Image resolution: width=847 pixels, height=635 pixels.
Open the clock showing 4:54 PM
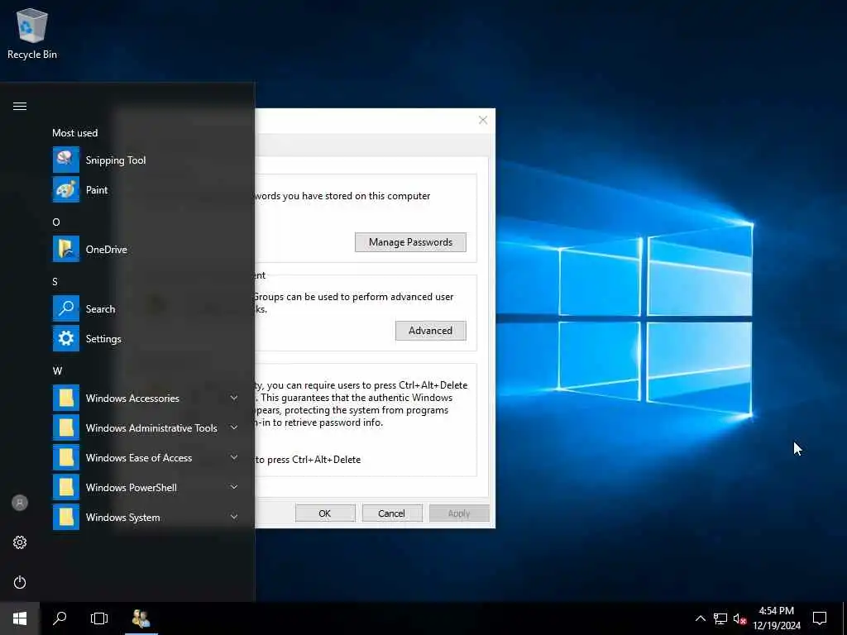pyautogui.click(x=777, y=618)
